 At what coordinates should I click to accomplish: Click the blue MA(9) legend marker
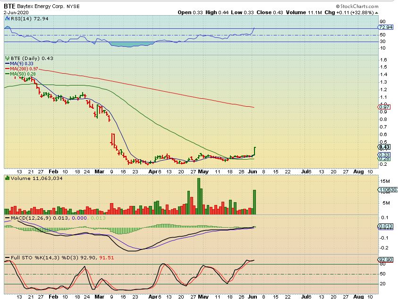click(7, 63)
